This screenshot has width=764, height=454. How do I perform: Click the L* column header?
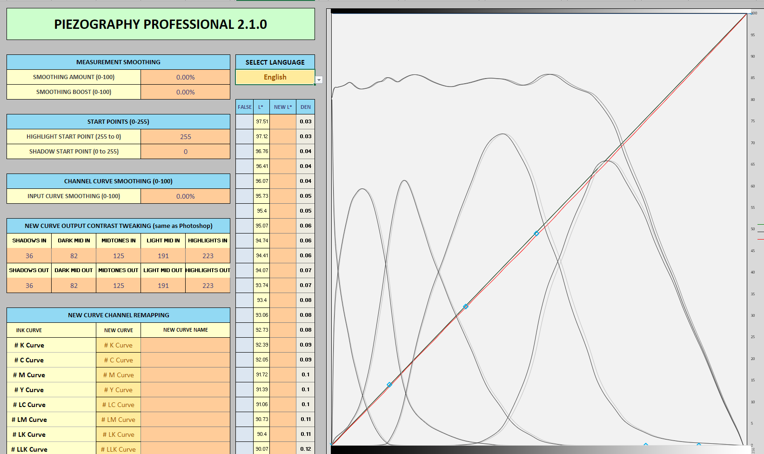[x=261, y=107]
